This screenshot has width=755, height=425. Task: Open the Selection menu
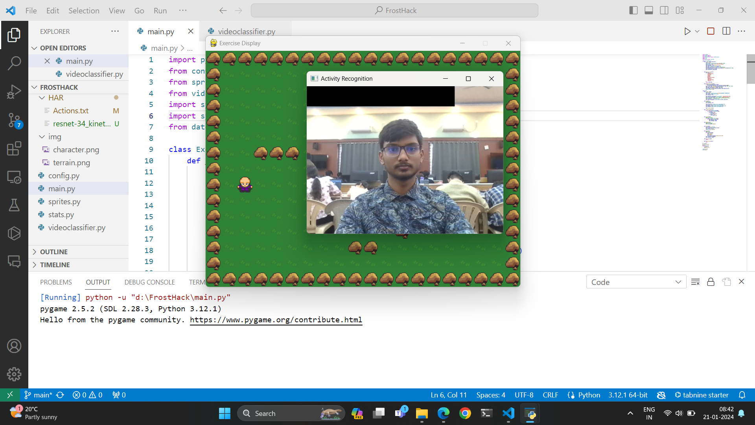[84, 11]
